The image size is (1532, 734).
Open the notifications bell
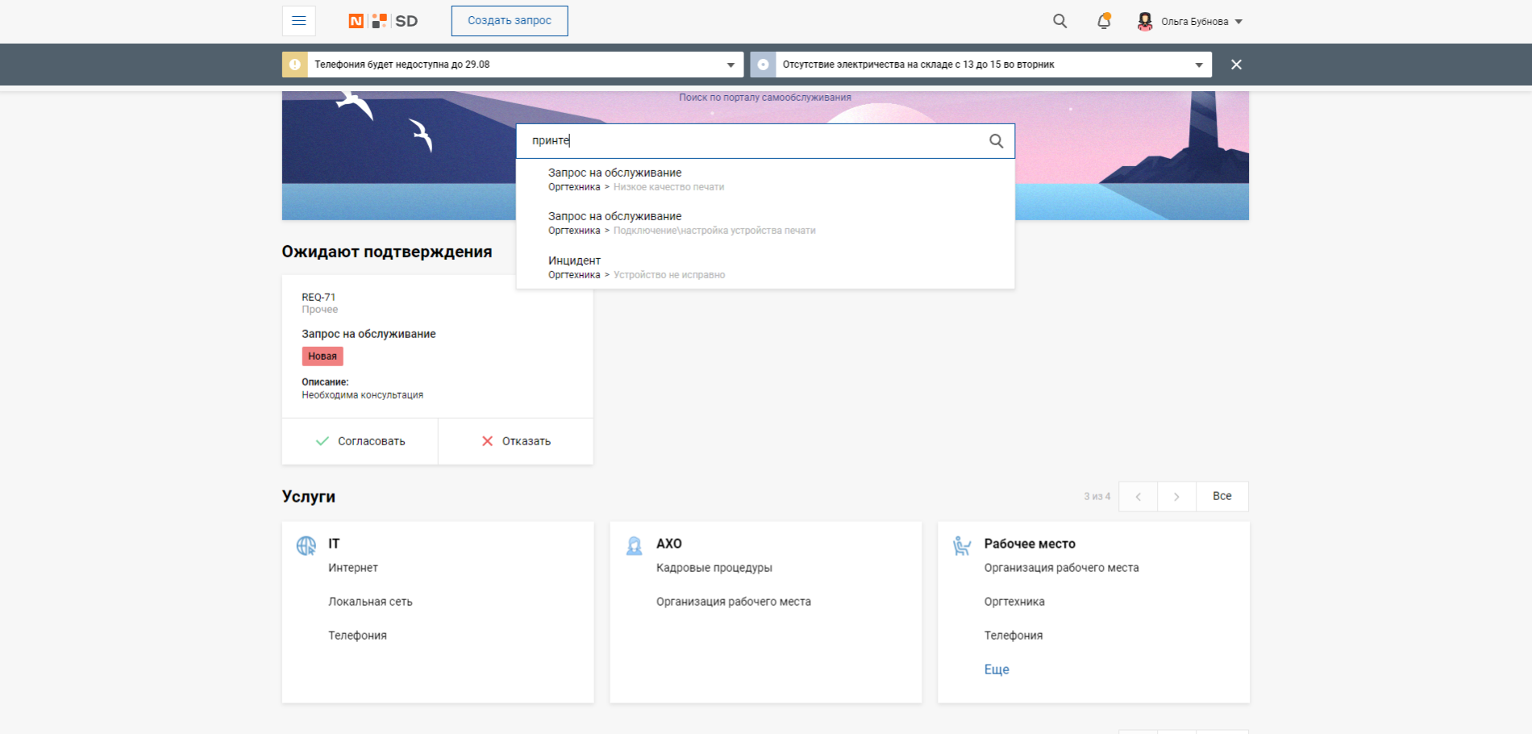coord(1104,21)
